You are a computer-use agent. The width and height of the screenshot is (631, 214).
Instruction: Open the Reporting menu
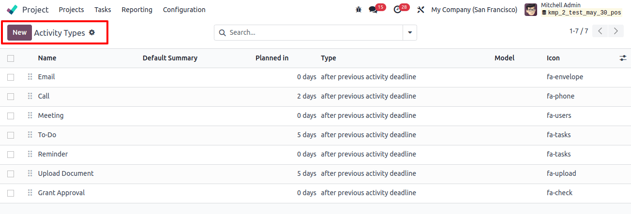(x=137, y=10)
